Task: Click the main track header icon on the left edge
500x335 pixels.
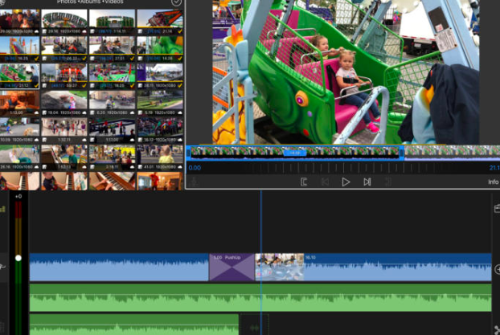Action: tap(3, 267)
